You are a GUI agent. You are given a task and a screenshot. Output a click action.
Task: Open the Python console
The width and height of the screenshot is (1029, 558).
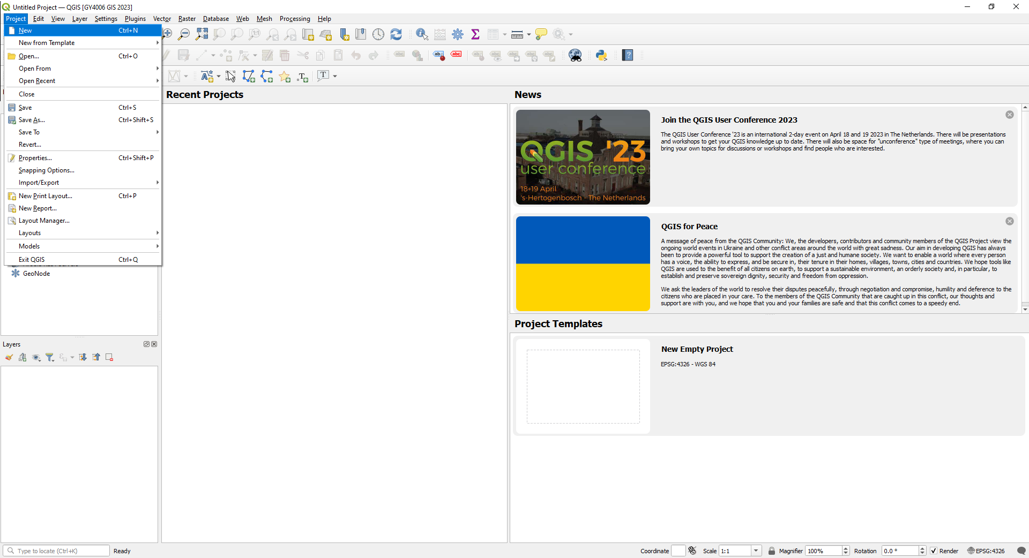(x=601, y=55)
